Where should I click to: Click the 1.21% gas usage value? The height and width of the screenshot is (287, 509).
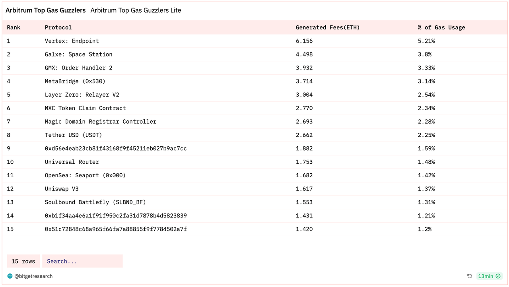click(x=426, y=215)
